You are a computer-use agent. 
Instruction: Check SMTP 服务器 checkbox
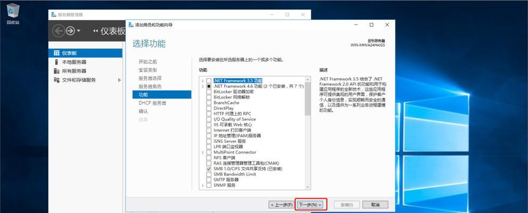[209, 179]
